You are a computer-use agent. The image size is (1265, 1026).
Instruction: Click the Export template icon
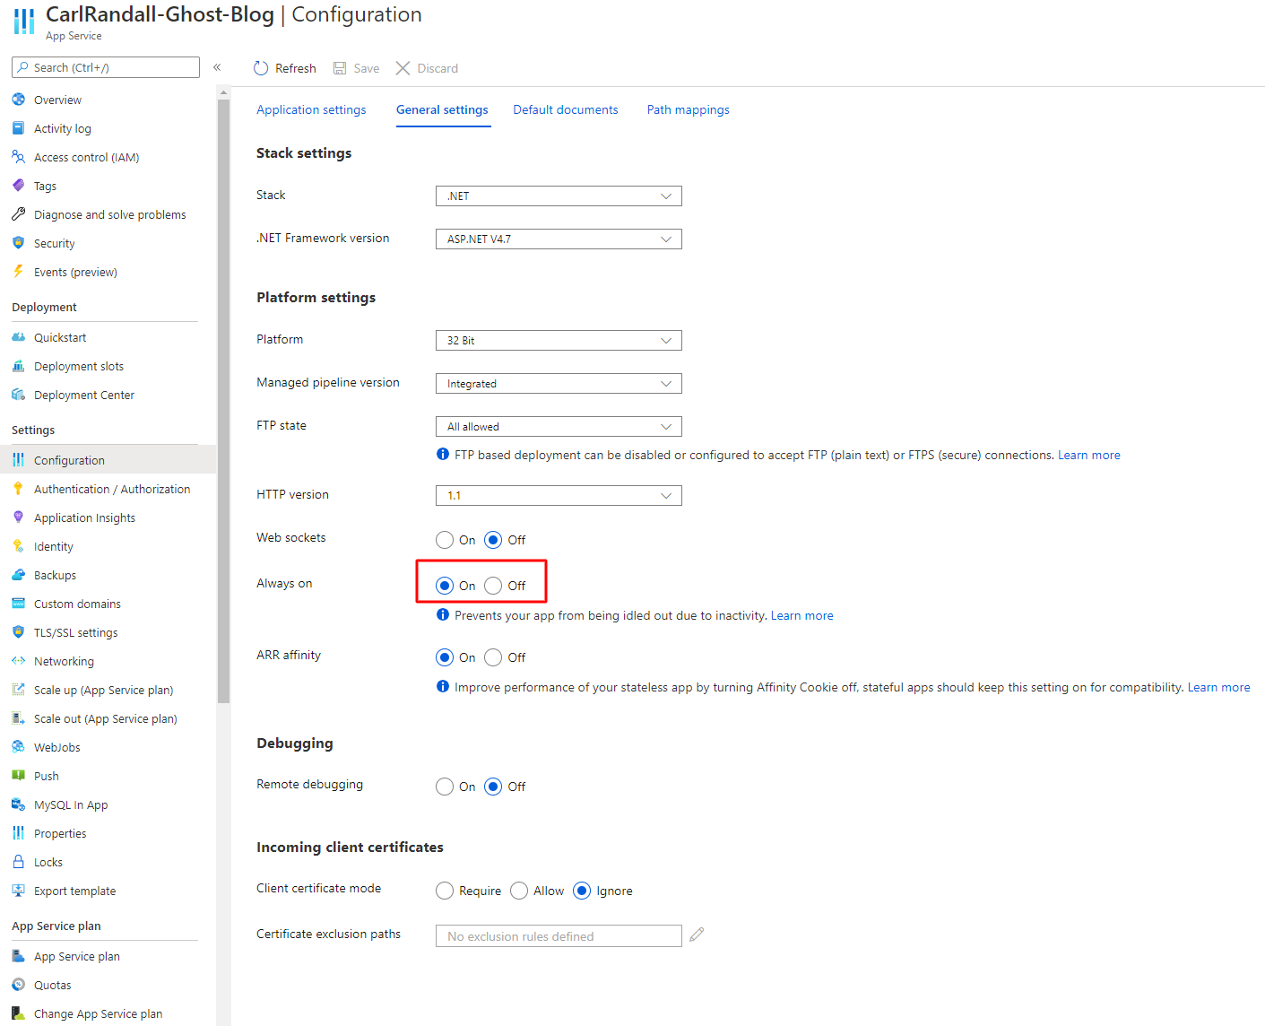(18, 891)
